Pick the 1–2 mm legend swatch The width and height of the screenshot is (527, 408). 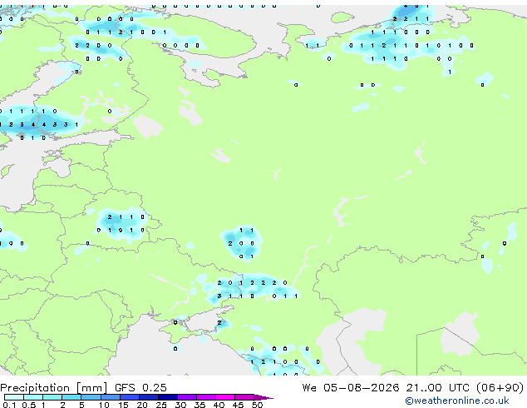coord(52,397)
